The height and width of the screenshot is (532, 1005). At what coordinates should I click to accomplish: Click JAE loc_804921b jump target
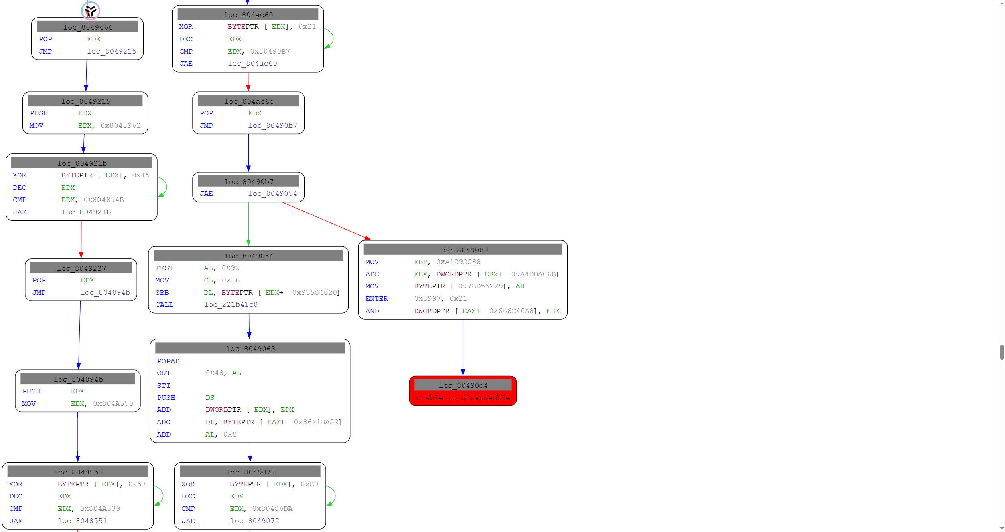[86, 212]
